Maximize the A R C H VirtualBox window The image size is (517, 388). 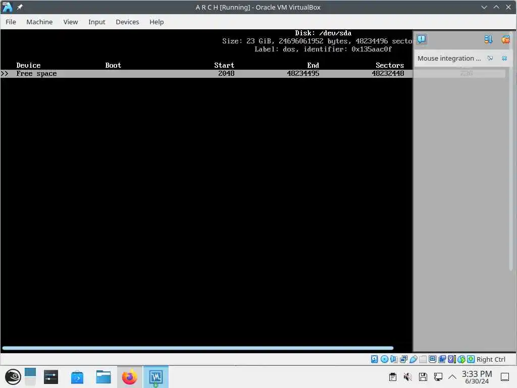tap(496, 7)
